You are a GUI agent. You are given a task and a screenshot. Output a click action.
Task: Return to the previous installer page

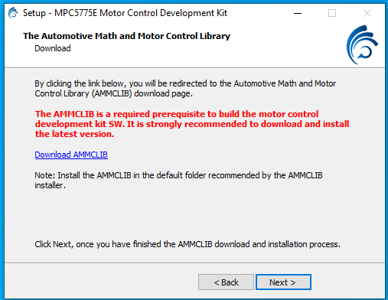226,282
